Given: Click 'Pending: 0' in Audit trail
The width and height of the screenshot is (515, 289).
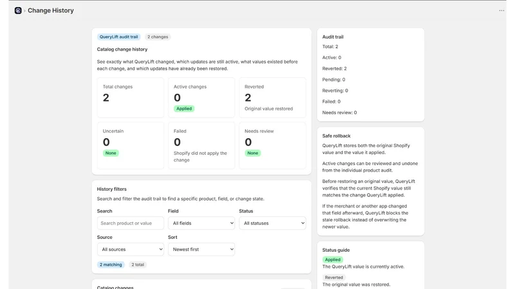Looking at the screenshot, I should point(333,79).
